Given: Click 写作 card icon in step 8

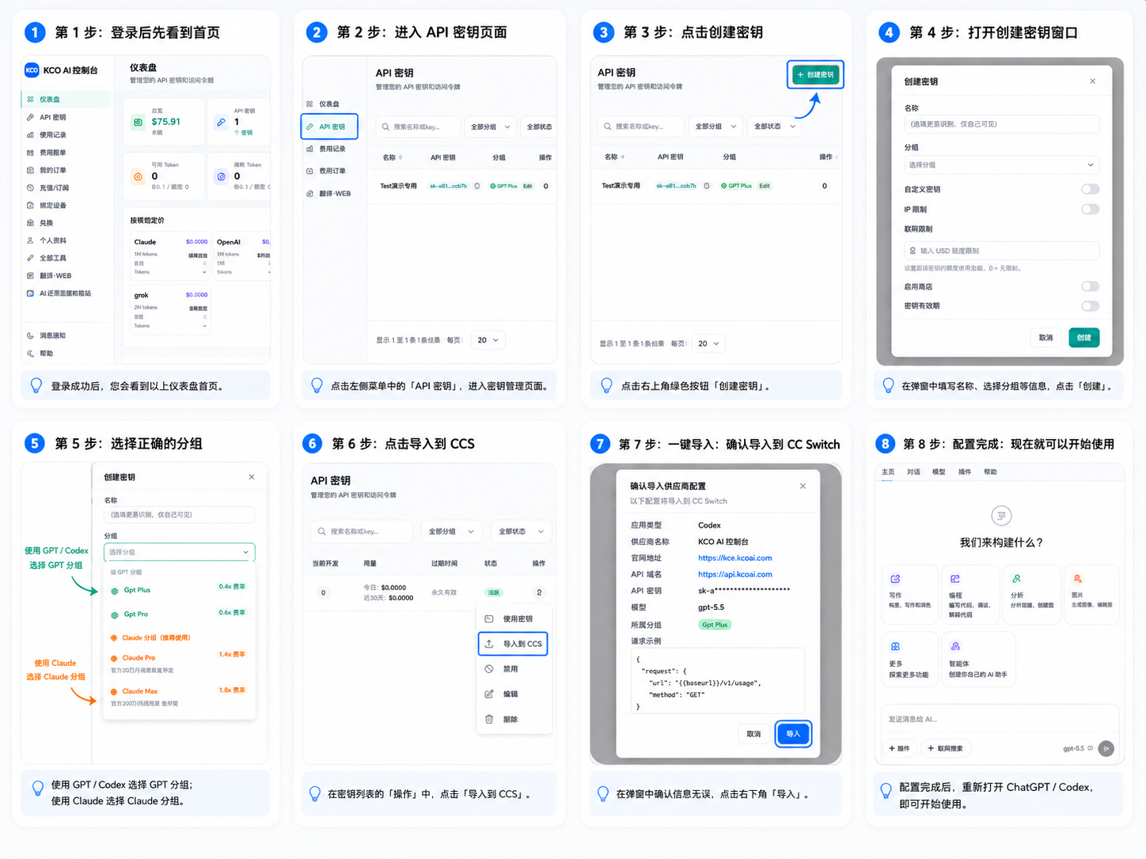Looking at the screenshot, I should [x=895, y=579].
